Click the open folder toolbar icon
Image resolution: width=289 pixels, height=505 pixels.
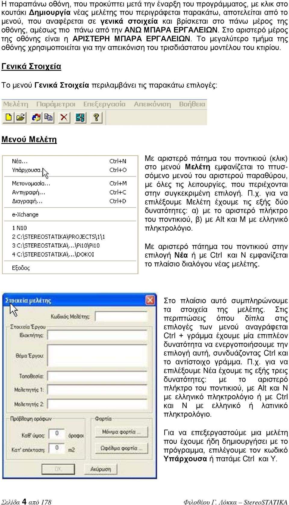coord(20,117)
